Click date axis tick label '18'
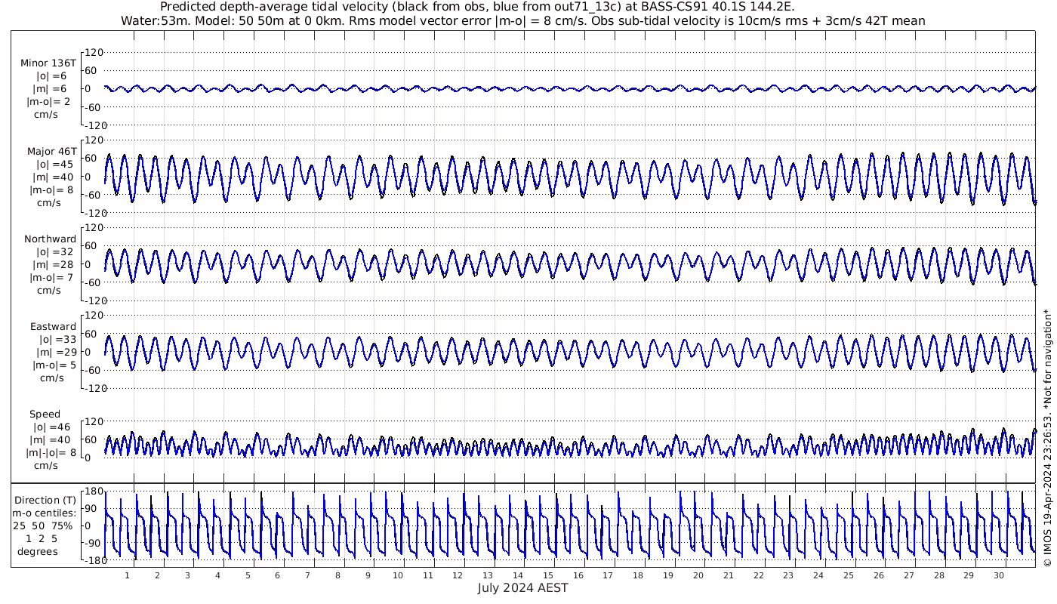1057x604 pixels. tap(638, 575)
